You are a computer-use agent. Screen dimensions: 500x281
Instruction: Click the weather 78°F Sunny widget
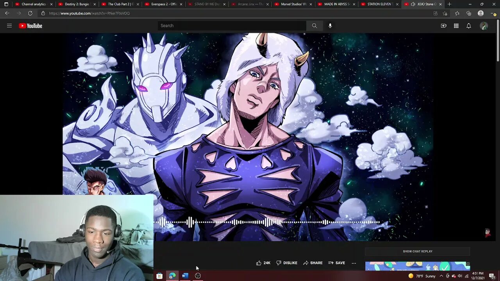[x=422, y=276]
